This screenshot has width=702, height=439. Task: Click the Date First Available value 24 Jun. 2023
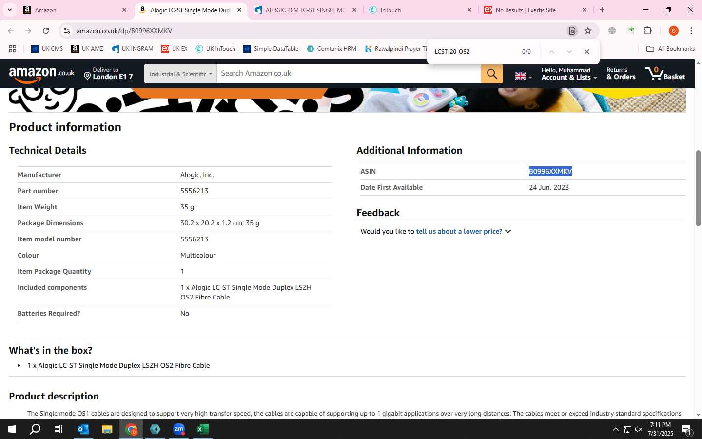[549, 187]
